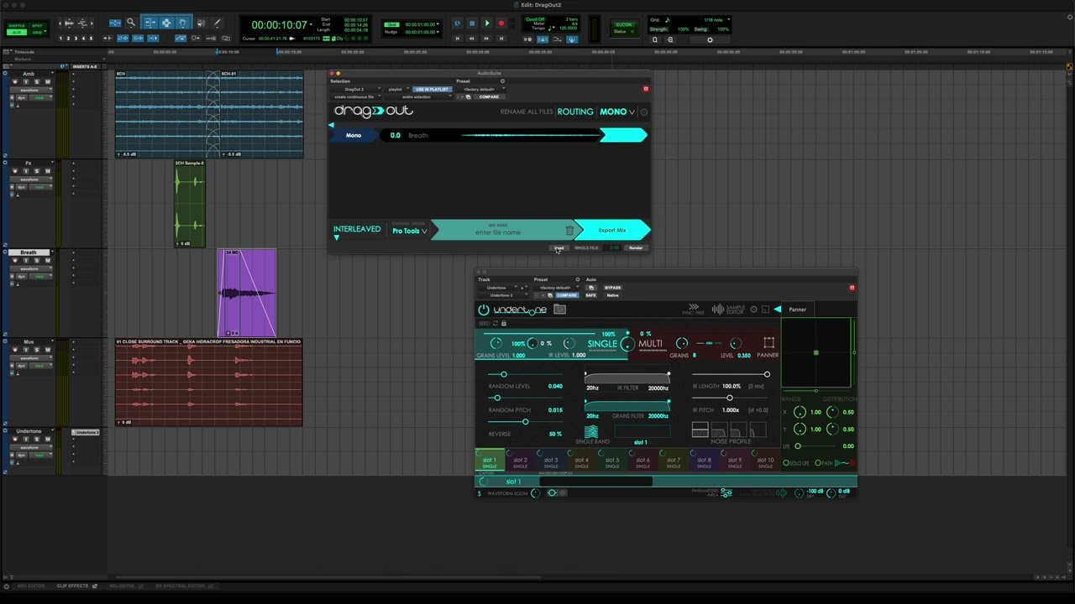The width and height of the screenshot is (1075, 604).
Task: Click the Sync Free arrows icon
Action: click(x=693, y=310)
